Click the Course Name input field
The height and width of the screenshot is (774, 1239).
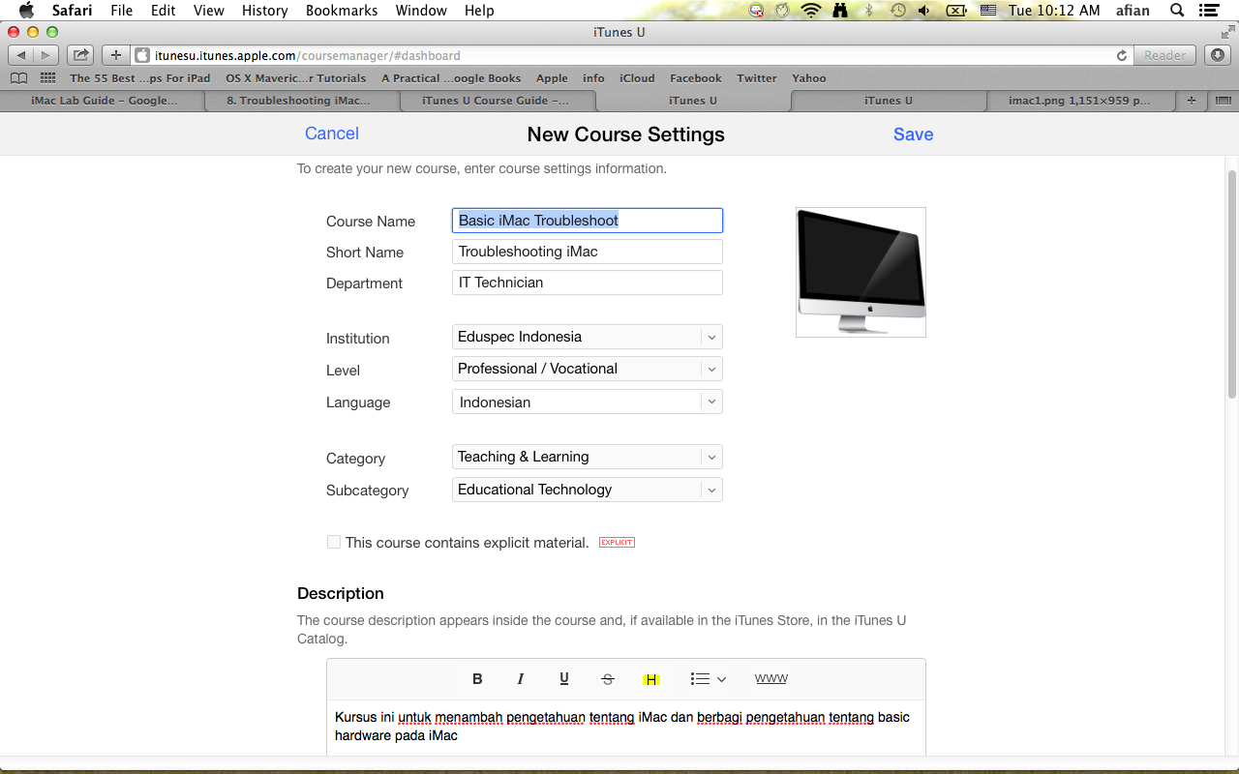coord(588,221)
